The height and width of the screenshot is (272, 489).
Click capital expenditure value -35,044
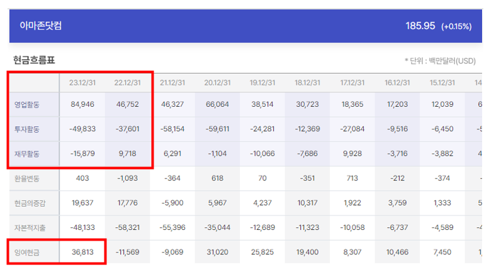(217, 227)
